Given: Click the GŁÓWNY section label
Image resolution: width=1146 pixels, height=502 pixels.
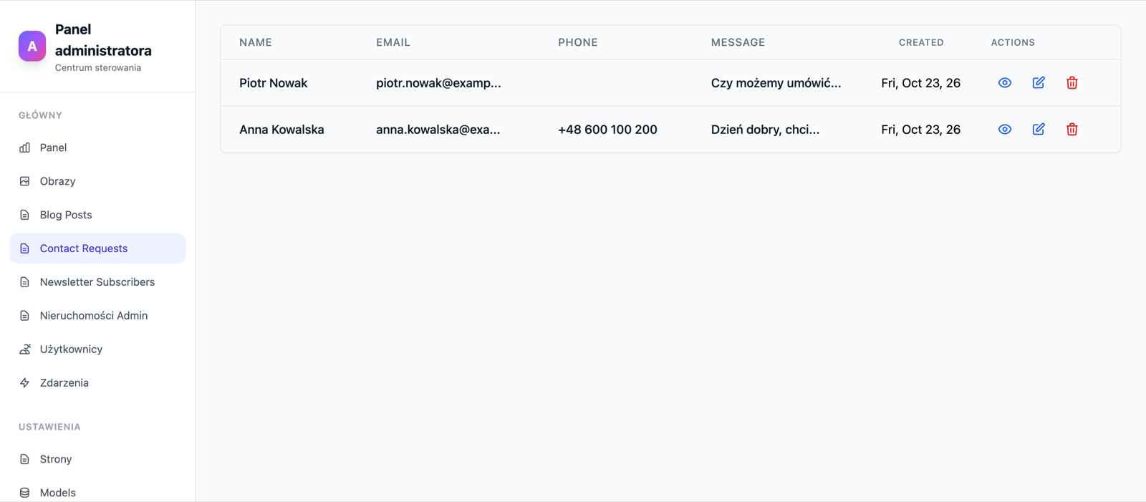Looking at the screenshot, I should [x=40, y=115].
